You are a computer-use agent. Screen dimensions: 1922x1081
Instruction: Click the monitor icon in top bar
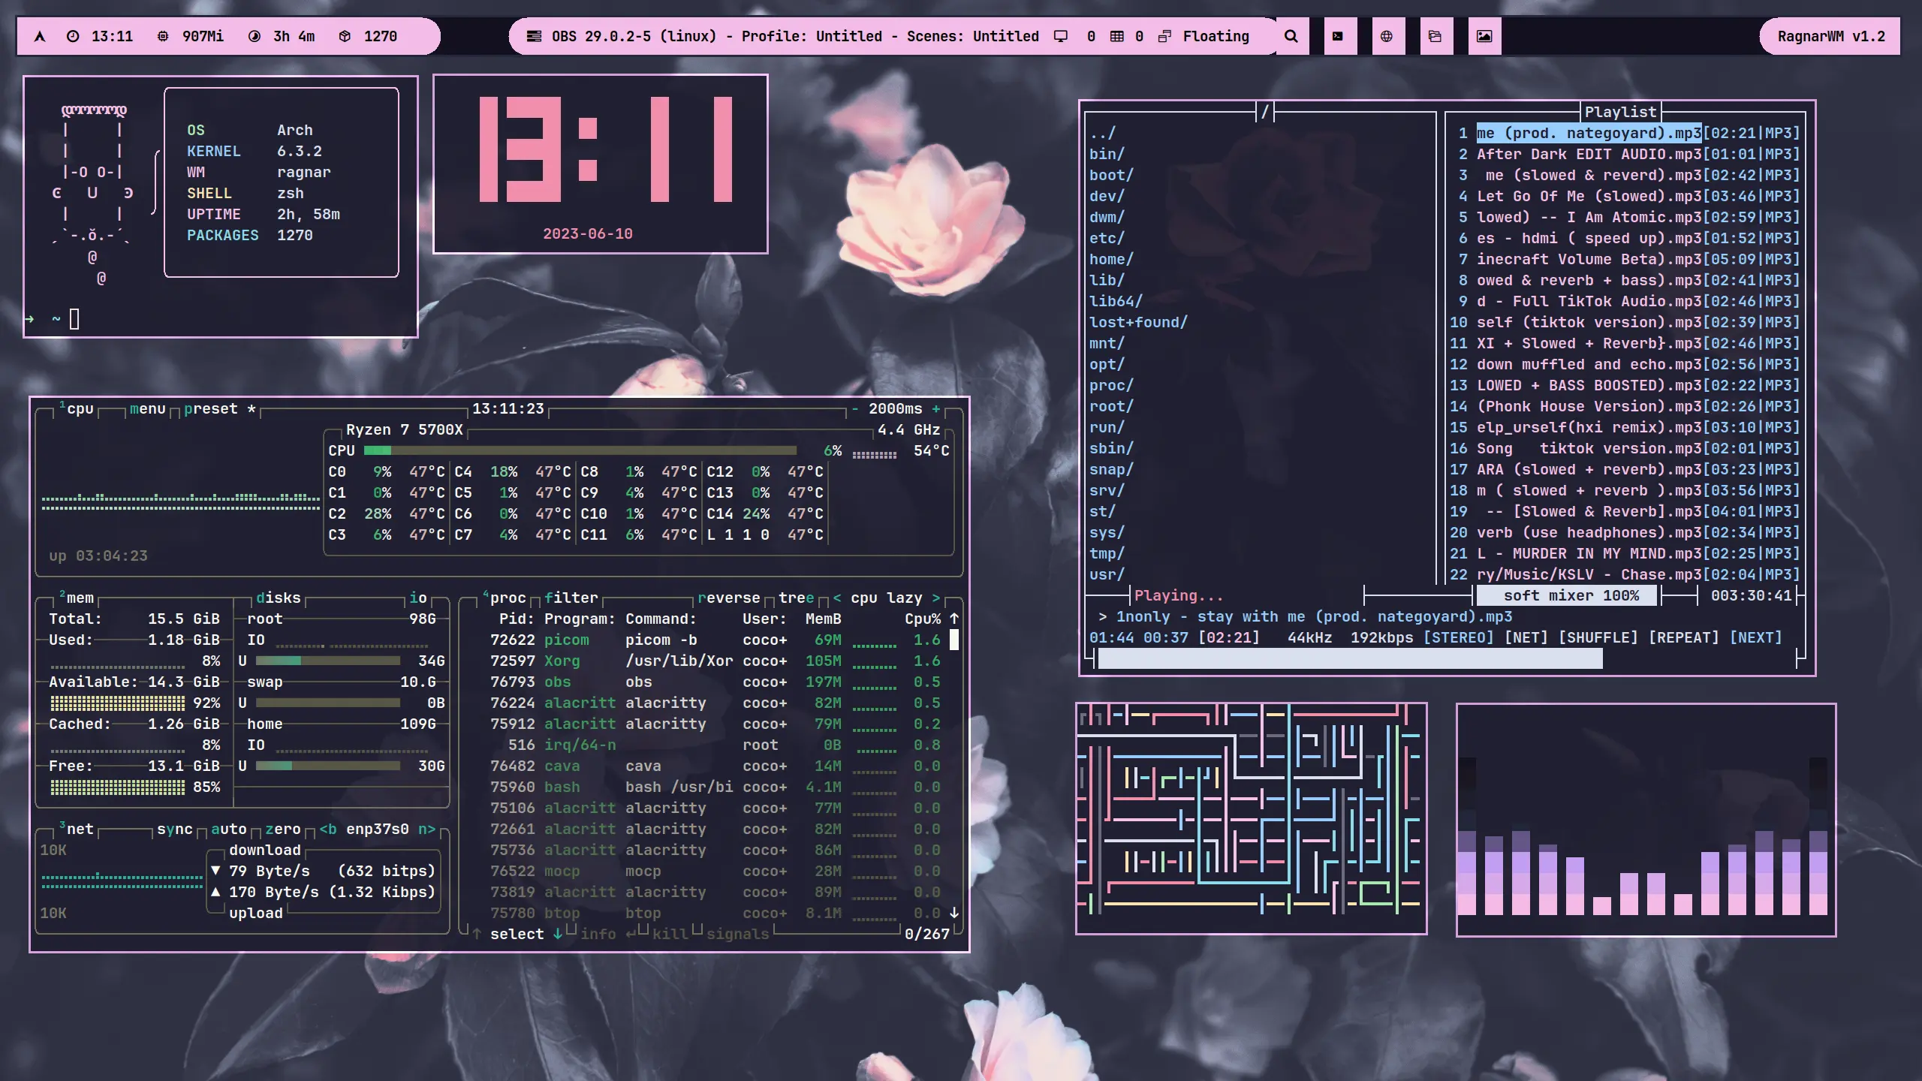pyautogui.click(x=1060, y=36)
